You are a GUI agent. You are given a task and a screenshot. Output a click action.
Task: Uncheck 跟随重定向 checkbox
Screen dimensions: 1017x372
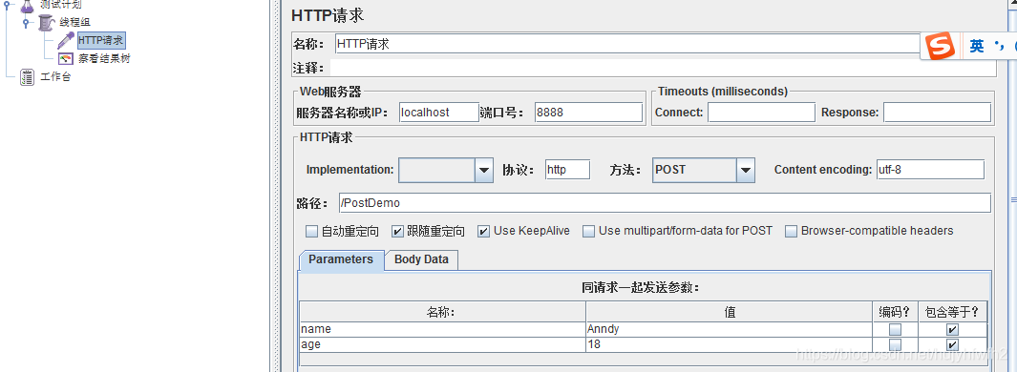pyautogui.click(x=397, y=232)
